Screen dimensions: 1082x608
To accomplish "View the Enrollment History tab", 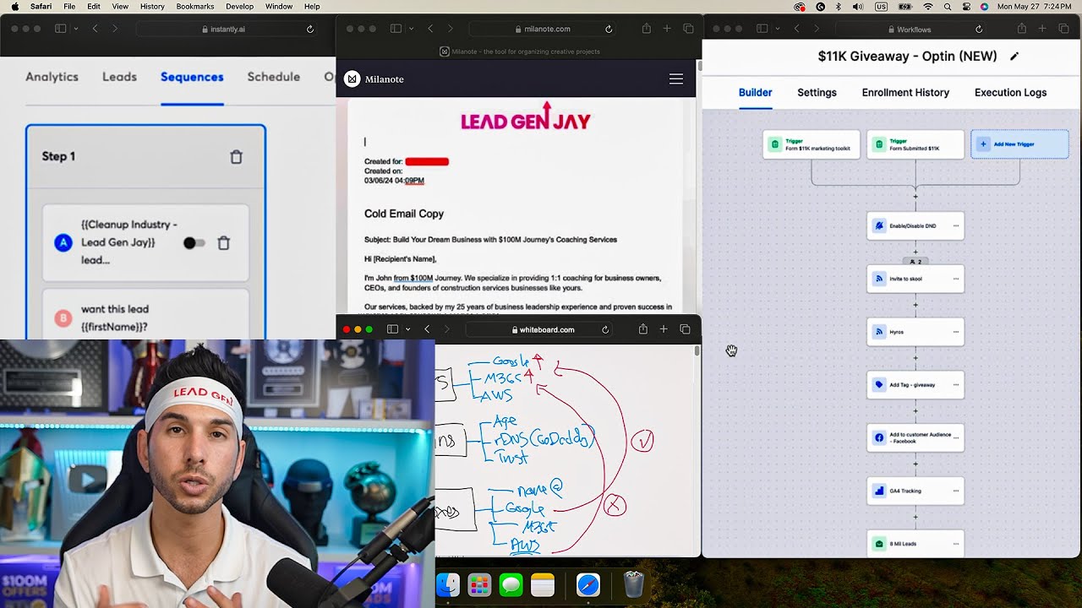I will point(905,93).
